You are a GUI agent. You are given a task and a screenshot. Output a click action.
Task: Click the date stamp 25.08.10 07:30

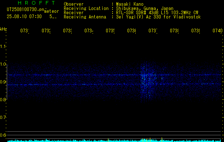(24, 17)
